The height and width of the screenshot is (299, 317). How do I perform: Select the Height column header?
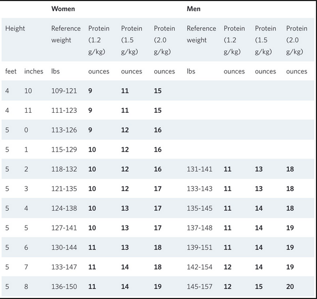tap(15, 29)
